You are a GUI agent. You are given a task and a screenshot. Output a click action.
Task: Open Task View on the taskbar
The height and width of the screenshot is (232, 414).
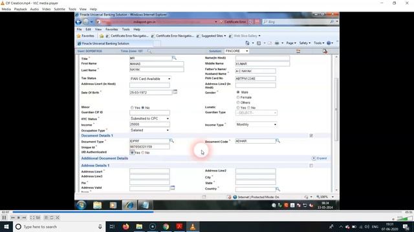tap(112, 226)
